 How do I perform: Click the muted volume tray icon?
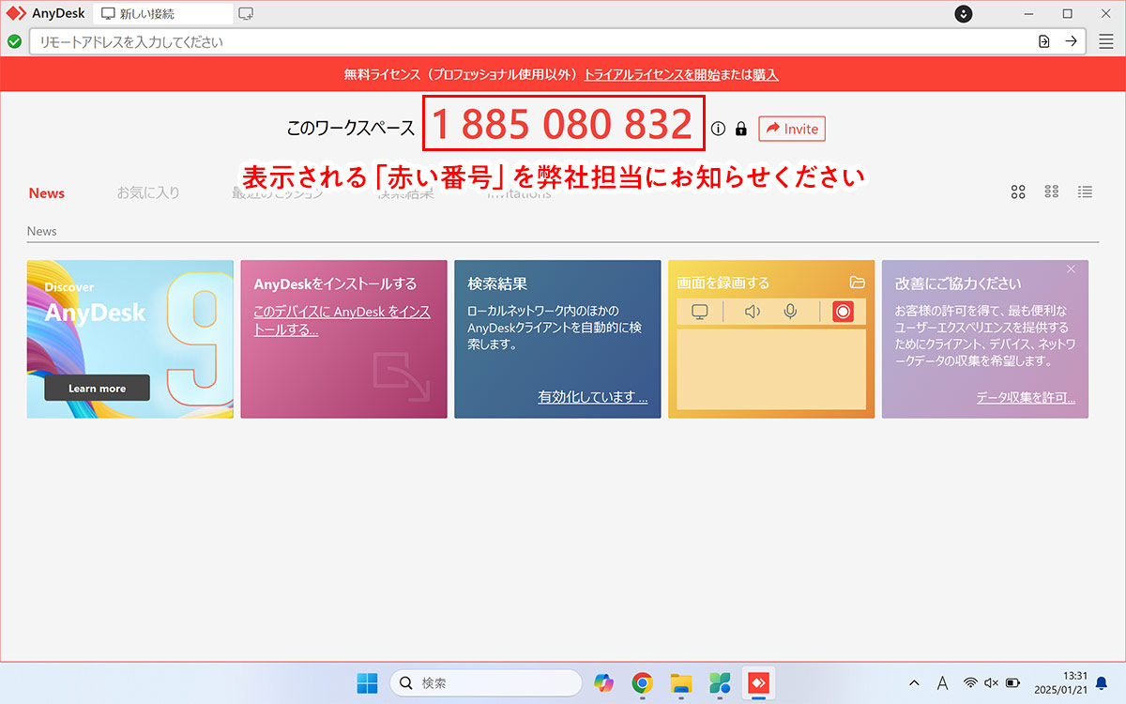992,682
